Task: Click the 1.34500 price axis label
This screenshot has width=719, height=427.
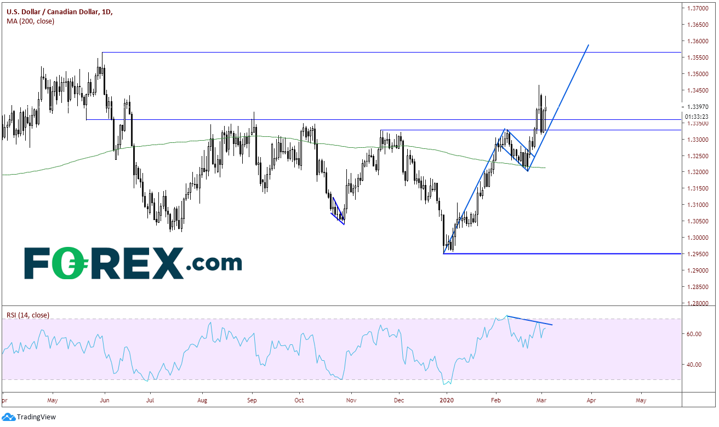Action: 698,90
